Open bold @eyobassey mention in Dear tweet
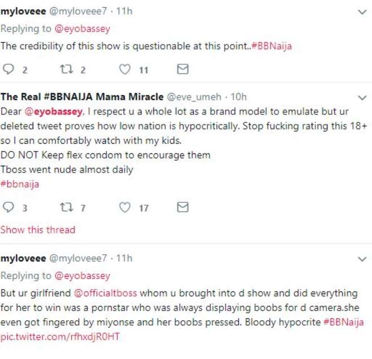Viewport: 372px width, 359px height. coord(54,112)
